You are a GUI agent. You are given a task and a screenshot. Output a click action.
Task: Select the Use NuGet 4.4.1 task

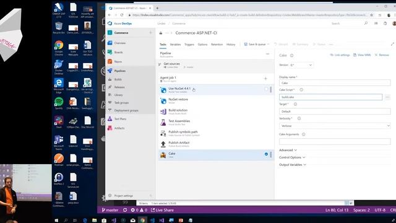pyautogui.click(x=216, y=90)
